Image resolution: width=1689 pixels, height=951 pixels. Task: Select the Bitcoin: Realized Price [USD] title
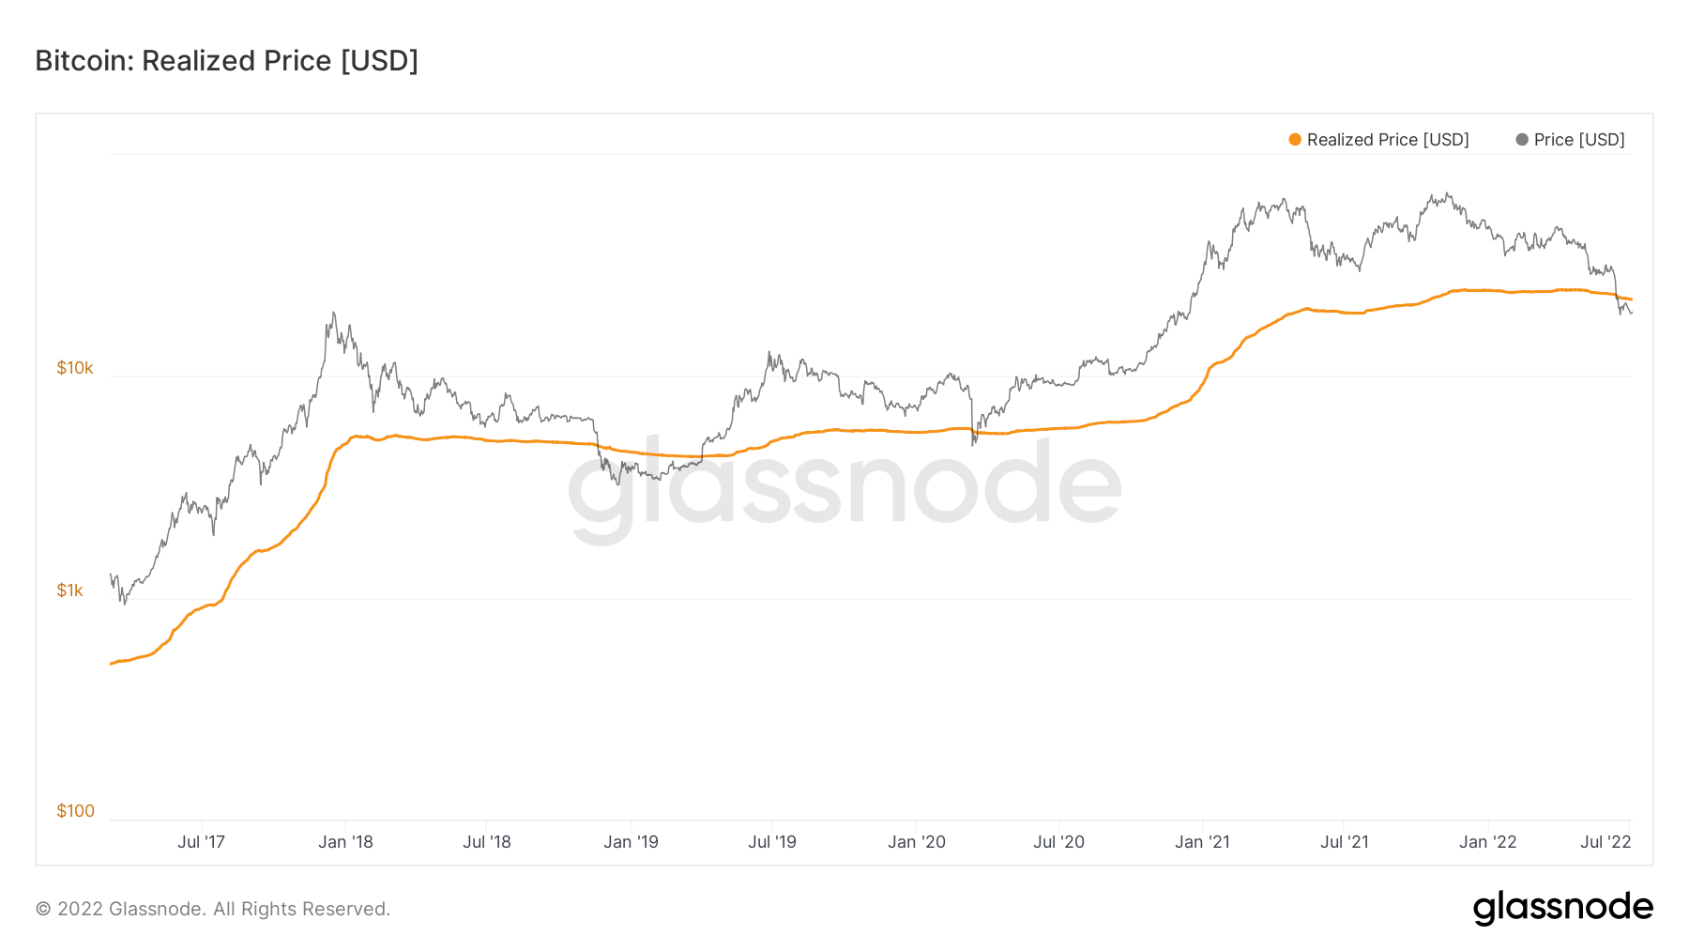[x=226, y=61]
